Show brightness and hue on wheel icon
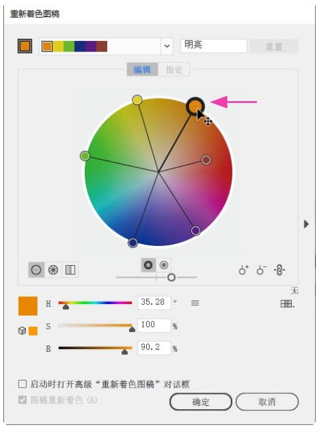Image resolution: width=319 pixels, height=427 pixels. click(x=163, y=264)
